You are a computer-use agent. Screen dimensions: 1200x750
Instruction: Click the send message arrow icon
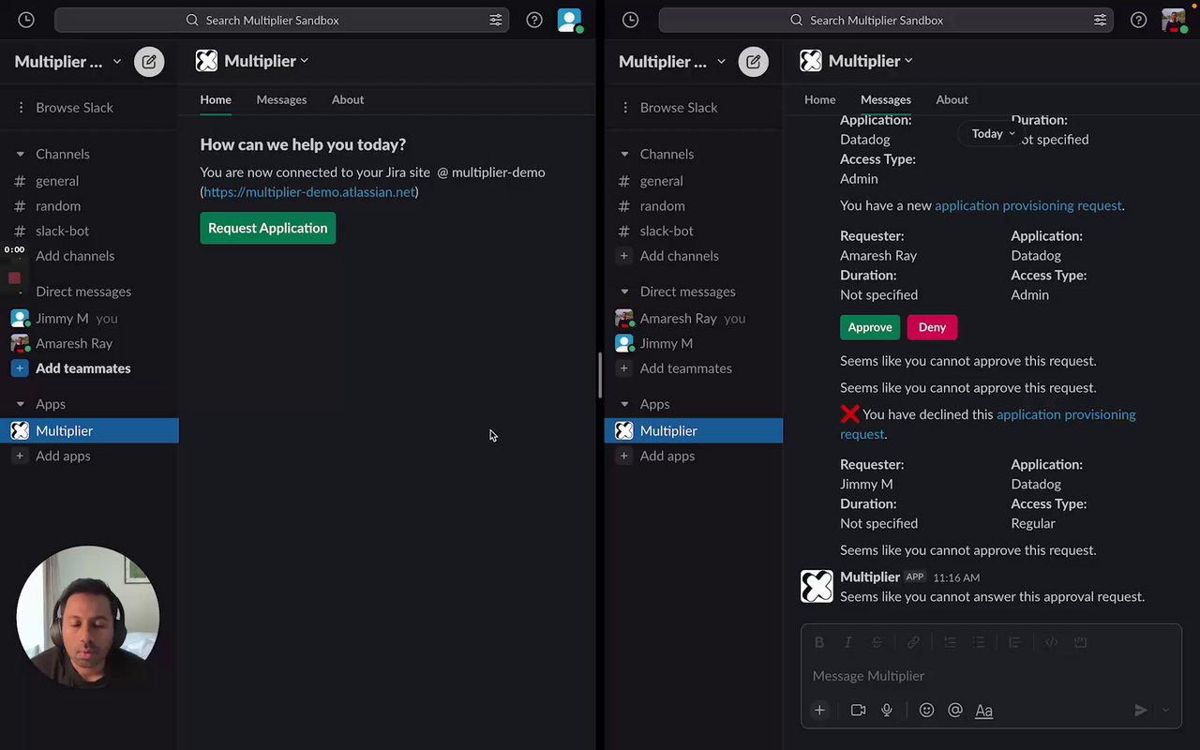click(1140, 711)
